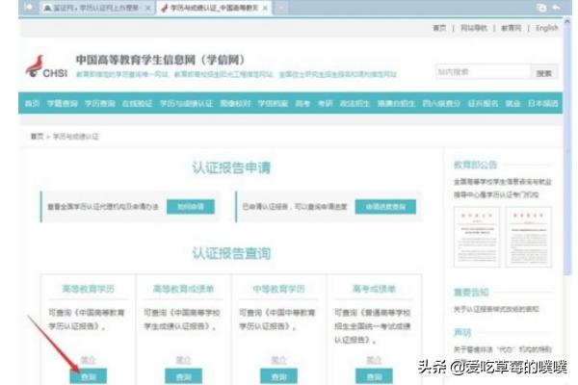
Task: Click 简介 under 高等教育成绩单
Action: [x=183, y=360]
